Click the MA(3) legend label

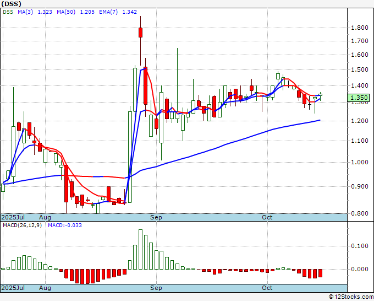[x=25, y=12]
